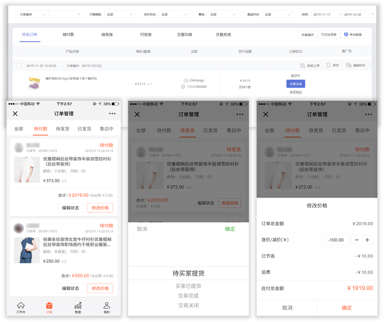Open the more options (...) icon in 订单管理 header
This screenshot has height=322, width=384.
(x=112, y=114)
